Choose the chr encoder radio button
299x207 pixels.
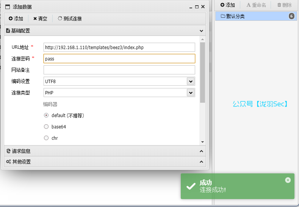pyautogui.click(x=46, y=138)
